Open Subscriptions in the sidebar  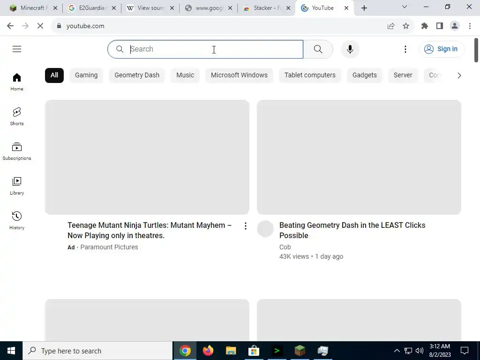tap(17, 151)
